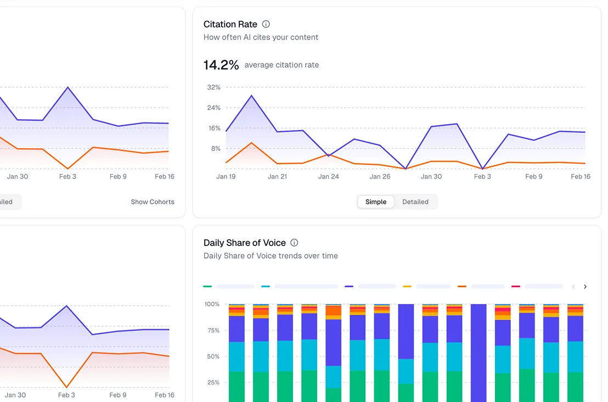
Task: Select the teal legend marker
Action: coord(265,286)
